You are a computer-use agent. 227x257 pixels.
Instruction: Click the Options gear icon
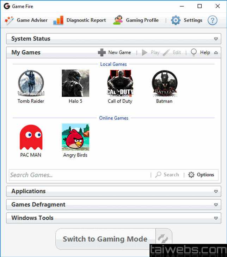tap(191, 175)
